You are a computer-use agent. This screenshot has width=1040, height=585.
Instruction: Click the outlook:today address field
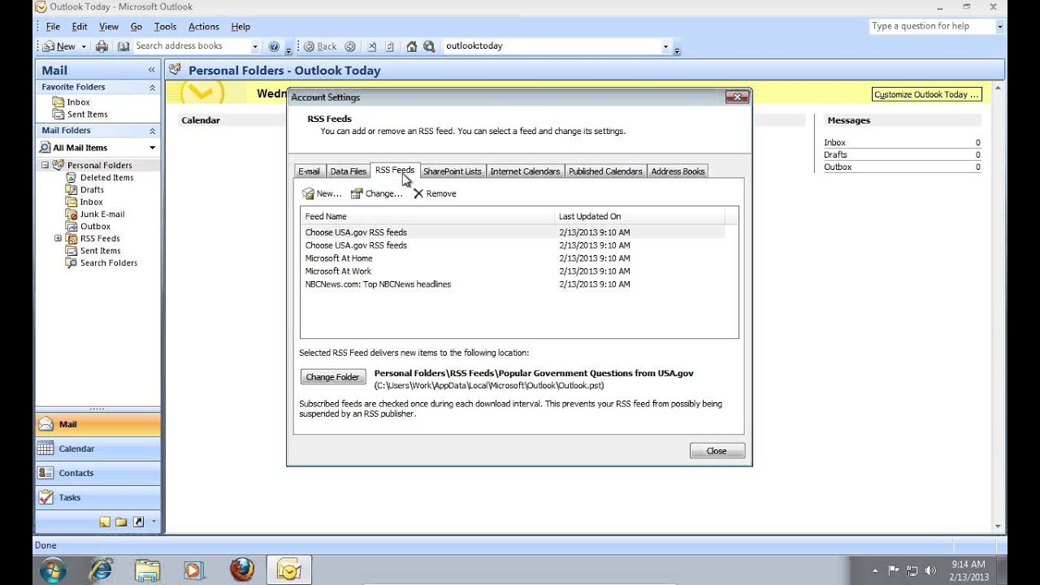pyautogui.click(x=552, y=46)
